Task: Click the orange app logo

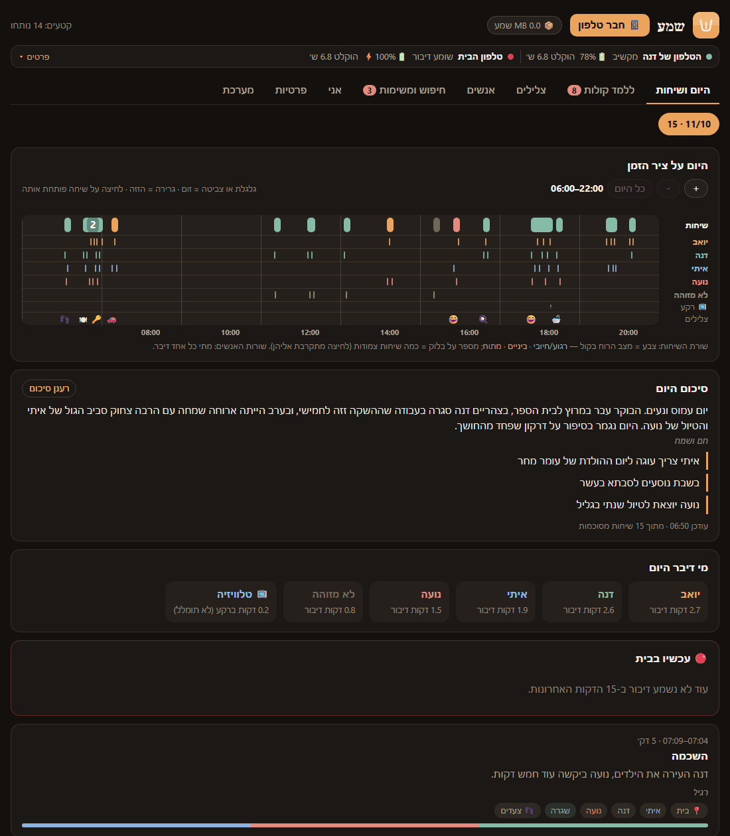Action: point(706,25)
